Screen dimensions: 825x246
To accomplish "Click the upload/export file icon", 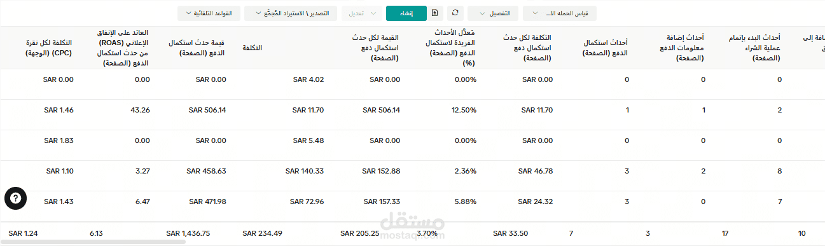I will tap(435, 13).
